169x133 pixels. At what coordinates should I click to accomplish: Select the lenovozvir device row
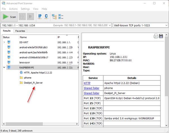pyautogui.click(x=42, y=63)
